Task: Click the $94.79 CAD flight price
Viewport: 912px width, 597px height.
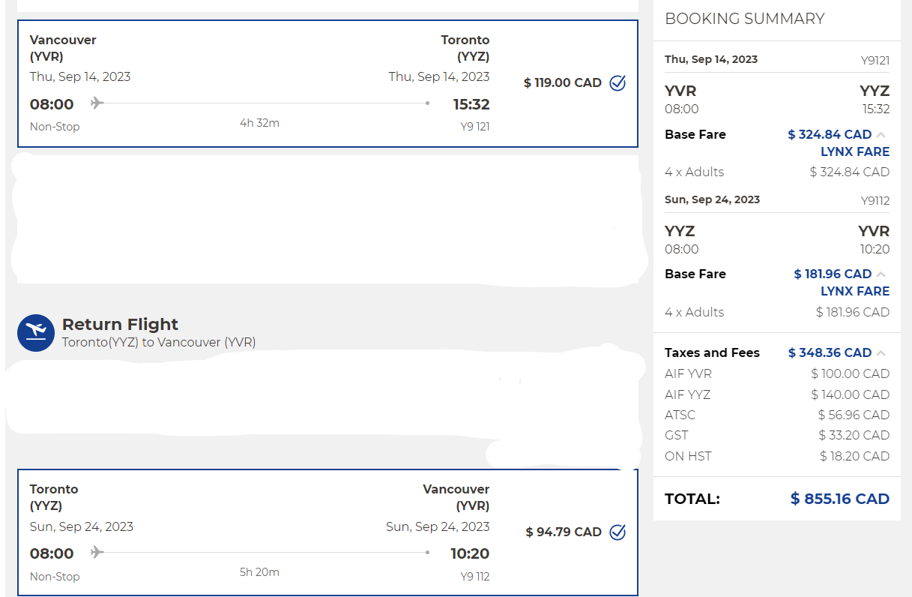Action: (x=564, y=532)
